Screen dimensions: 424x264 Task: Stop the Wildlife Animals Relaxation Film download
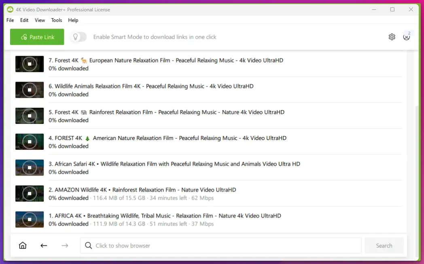[x=29, y=90]
